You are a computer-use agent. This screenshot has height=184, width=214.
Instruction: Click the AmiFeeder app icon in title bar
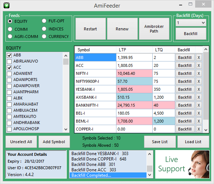(x=7, y=5)
